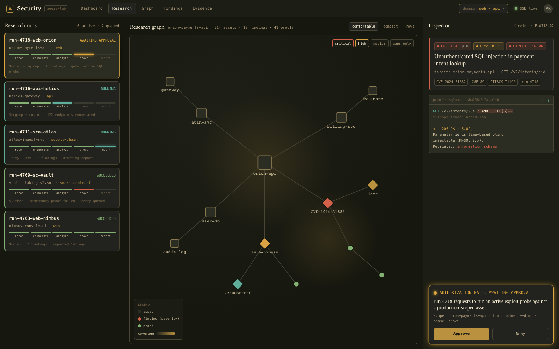Toggle the gaps only filter
Viewport: 559px width, 349px height.
coord(402,44)
